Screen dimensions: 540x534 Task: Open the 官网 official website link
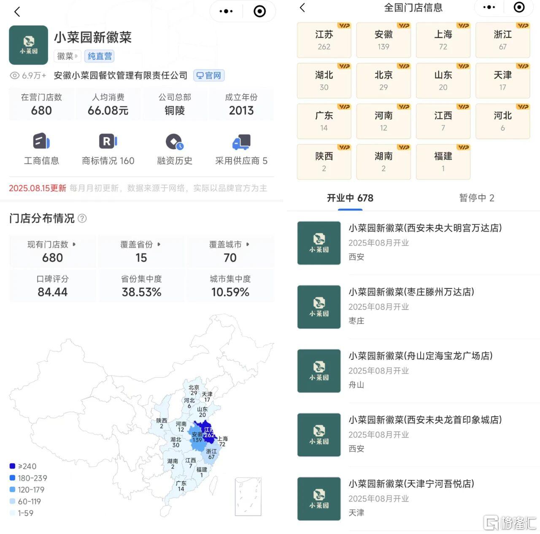point(209,76)
